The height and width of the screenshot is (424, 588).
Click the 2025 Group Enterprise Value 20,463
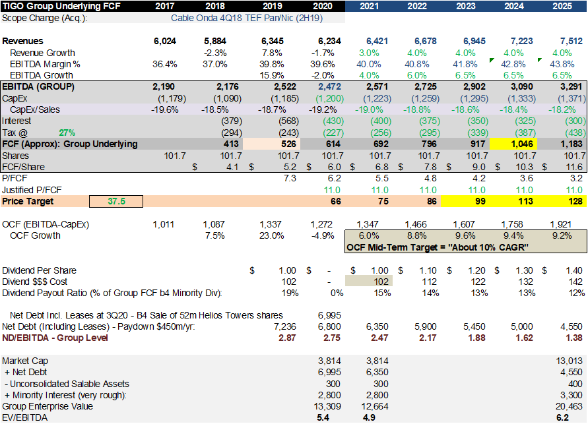pyautogui.click(x=570, y=406)
